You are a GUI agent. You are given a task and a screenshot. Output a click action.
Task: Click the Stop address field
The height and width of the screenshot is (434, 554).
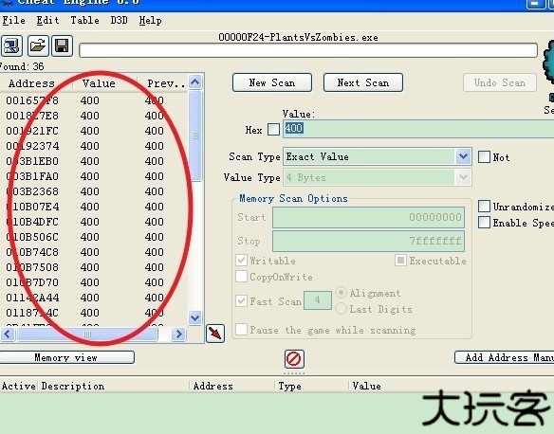[368, 241]
